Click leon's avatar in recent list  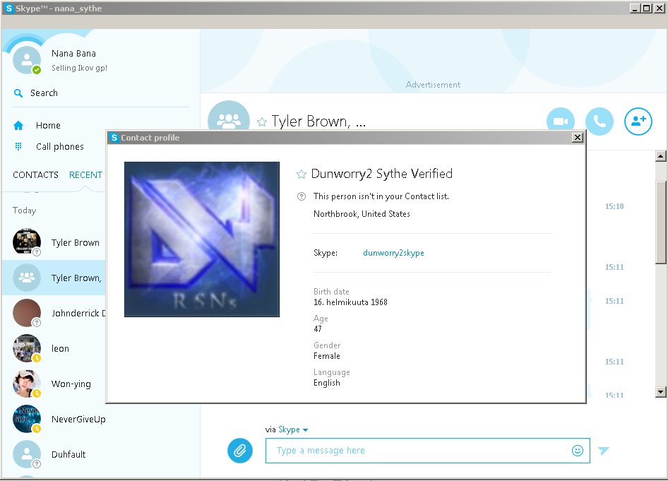pyautogui.click(x=27, y=348)
